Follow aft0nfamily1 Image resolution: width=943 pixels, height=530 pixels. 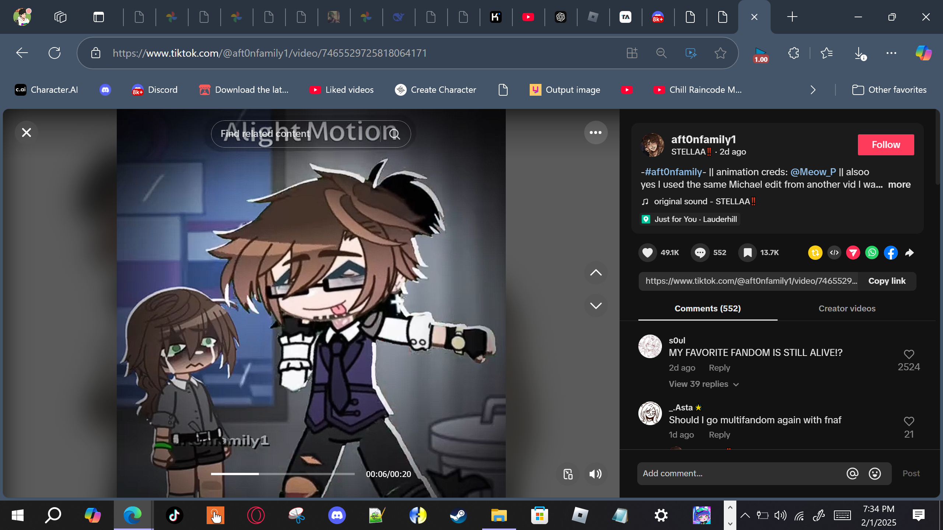886,145
